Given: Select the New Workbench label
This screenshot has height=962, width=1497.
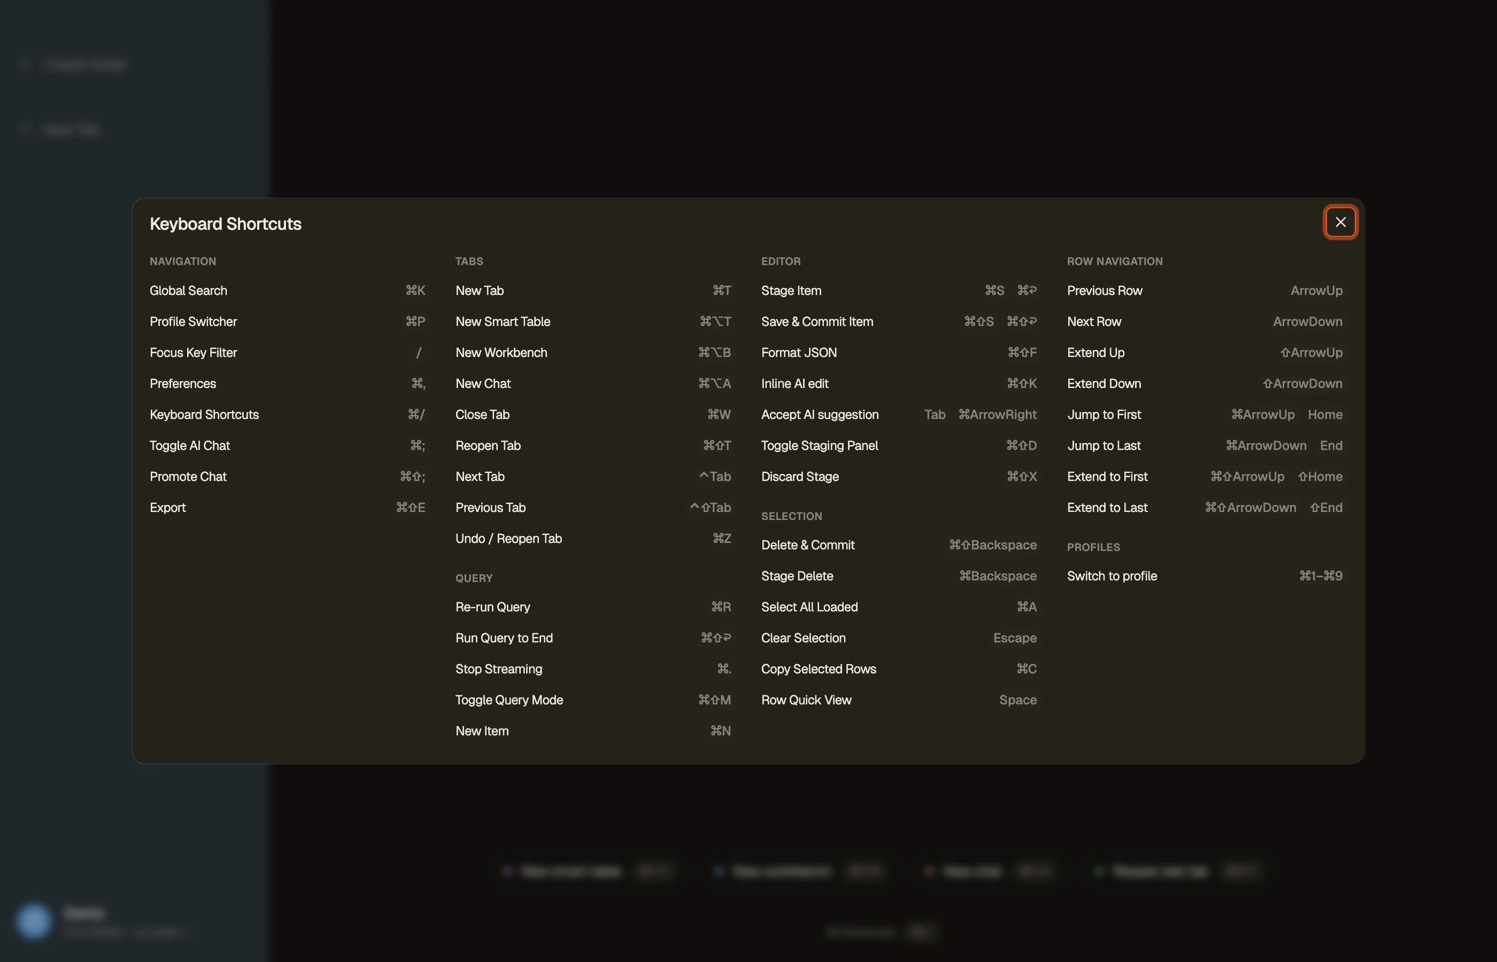Looking at the screenshot, I should (501, 352).
